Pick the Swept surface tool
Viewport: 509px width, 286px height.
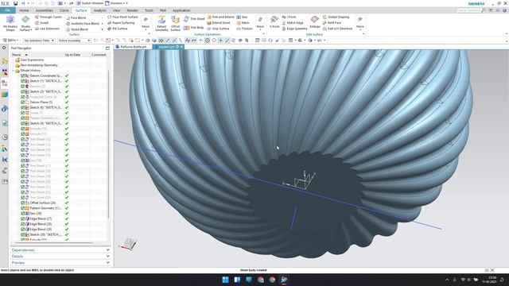click(41, 23)
